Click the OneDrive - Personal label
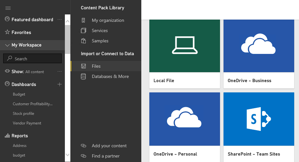 (175, 154)
